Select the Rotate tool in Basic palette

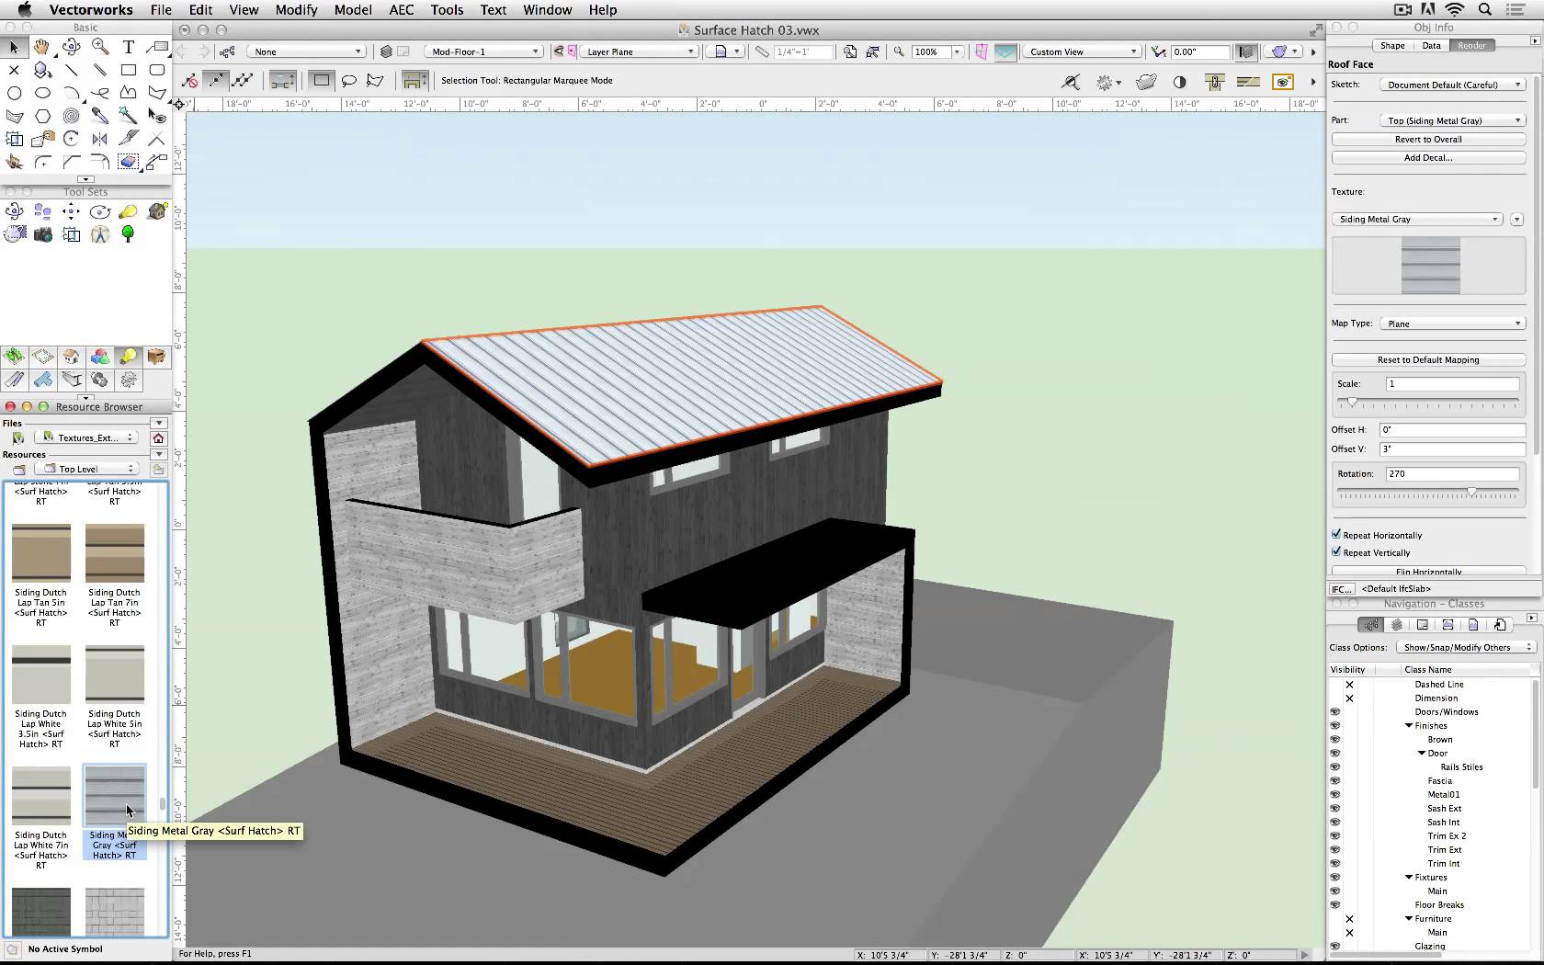71,139
